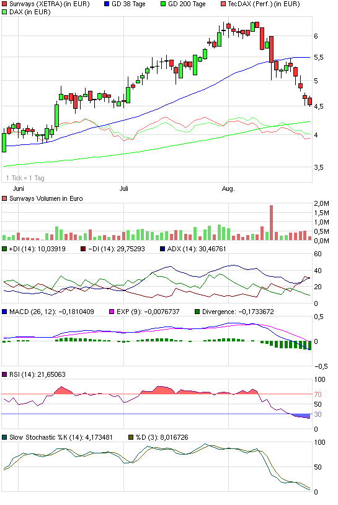This screenshot has width=338, height=505.
Task: Click the 'EXP (9): -0,0076737' value
Action: 148,312
